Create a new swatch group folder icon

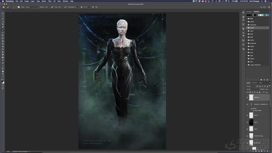point(261,80)
